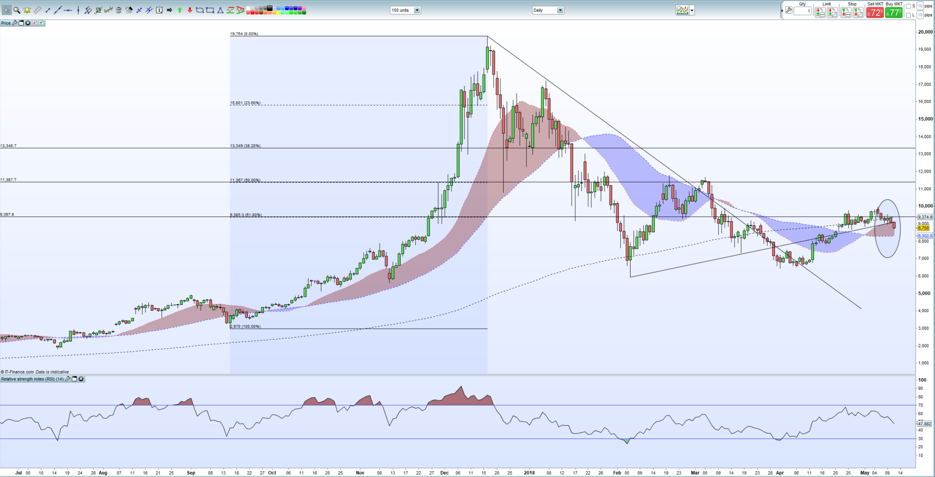Click the horizontal level label 13,348.7
This screenshot has height=477, width=935.
coord(8,145)
